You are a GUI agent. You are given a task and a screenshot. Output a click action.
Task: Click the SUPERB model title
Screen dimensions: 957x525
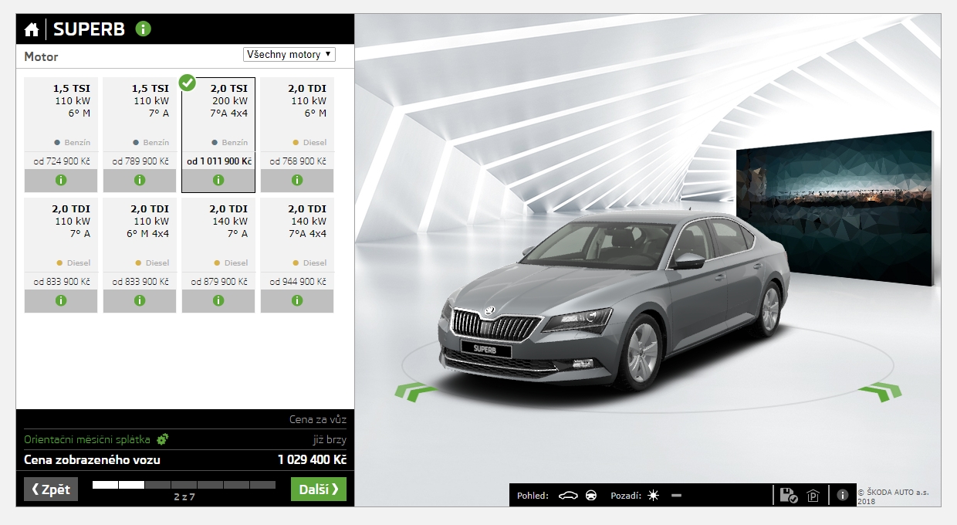(89, 29)
